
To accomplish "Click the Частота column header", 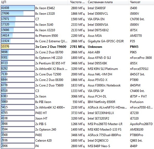I will coord(77,2).
